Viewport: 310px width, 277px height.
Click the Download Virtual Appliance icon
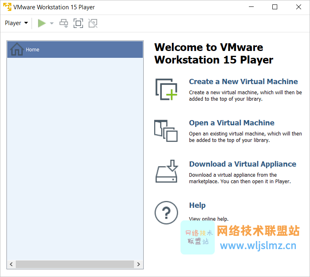tap(166, 171)
